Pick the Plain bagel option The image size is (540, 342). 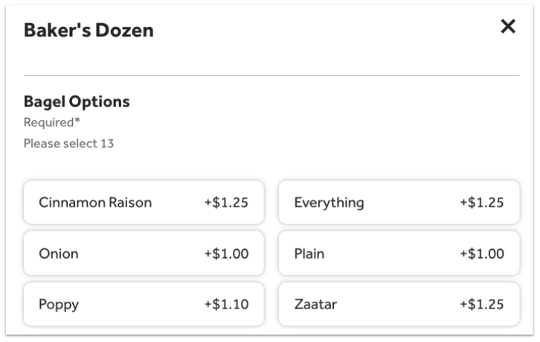click(x=399, y=254)
